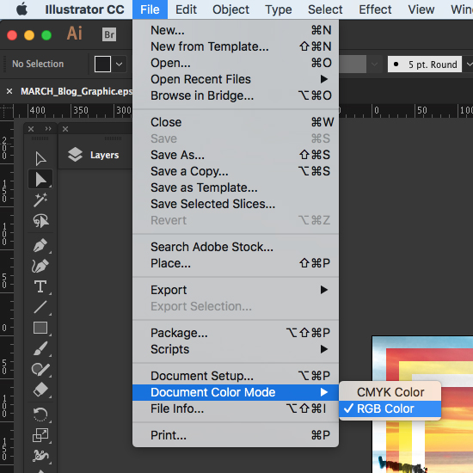The image size is (473, 473).
Task: Expand the tools panel with double arrows
Action: [48, 129]
